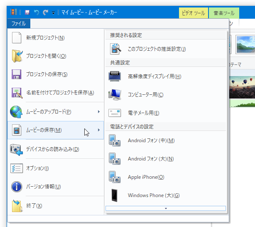Click the black Windows Phone icon
Screen dimensions: 255x227
pyautogui.click(x=115, y=195)
